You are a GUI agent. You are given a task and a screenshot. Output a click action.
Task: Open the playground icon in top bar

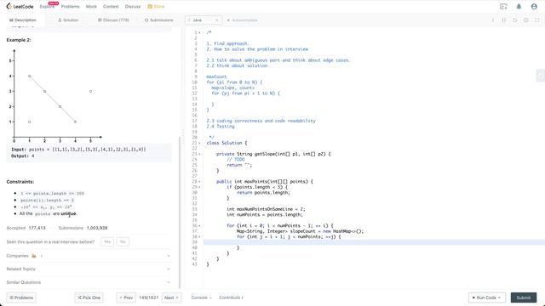click(x=503, y=7)
